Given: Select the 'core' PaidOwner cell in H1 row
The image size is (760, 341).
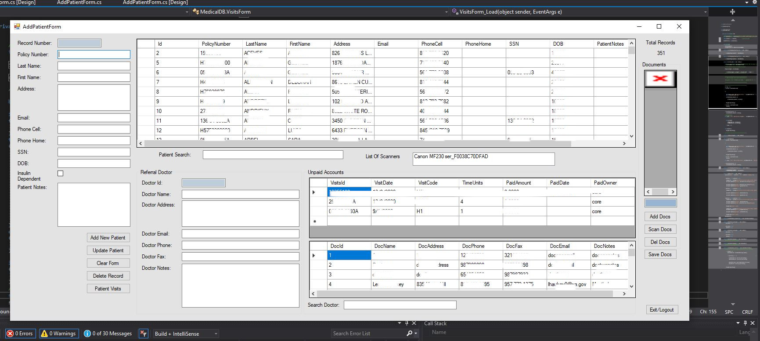Looking at the screenshot, I should [612, 211].
